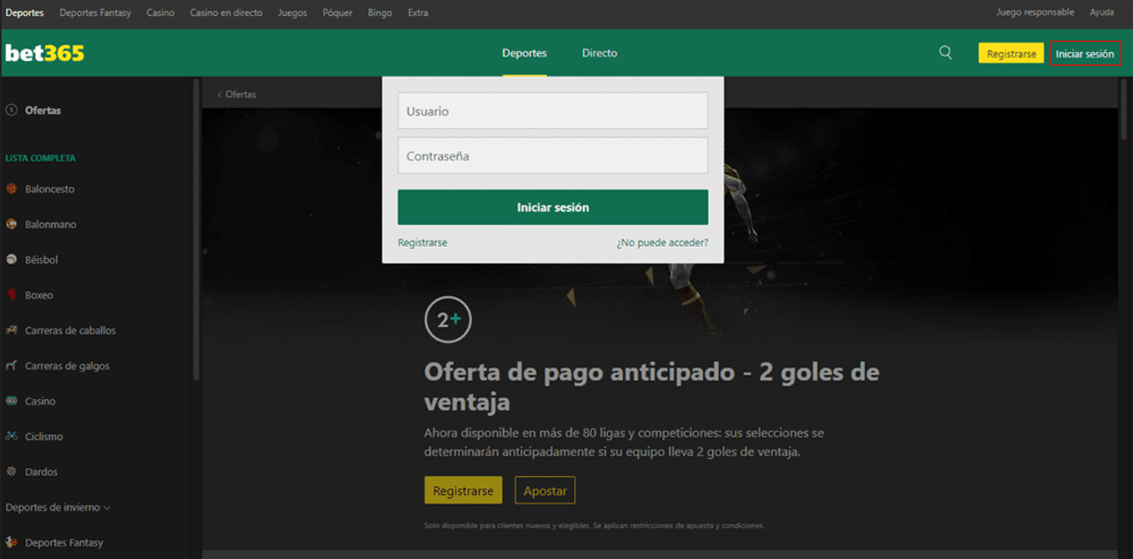Viewport: 1133px width, 559px height.
Task: Click the Apostar button
Action: (x=545, y=490)
